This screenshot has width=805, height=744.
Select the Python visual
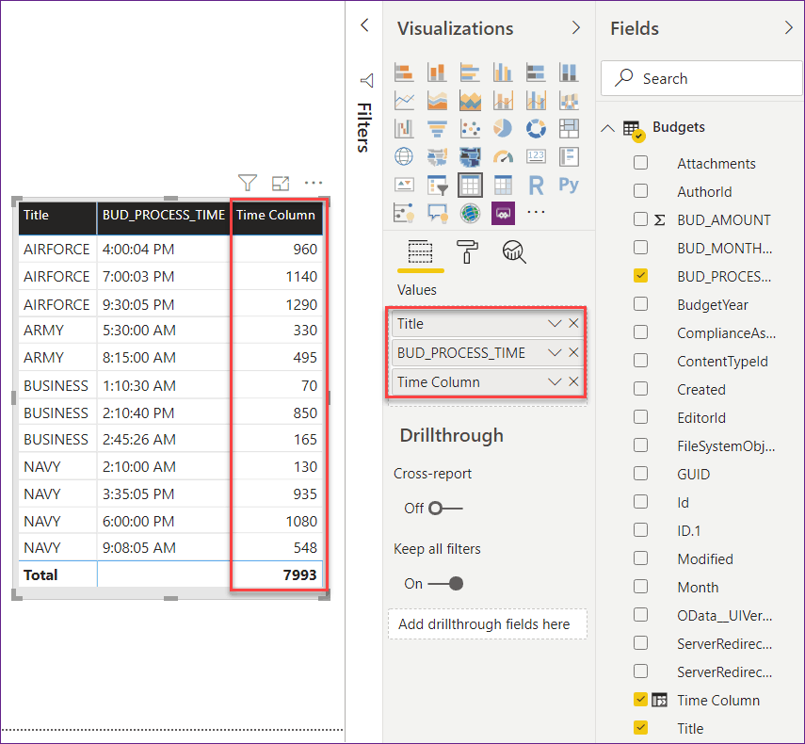click(x=569, y=185)
